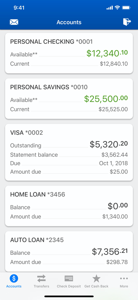This screenshot has width=138, height=300.
Task: Open the Home Loan *3456 card
Action: [x=69, y=206]
